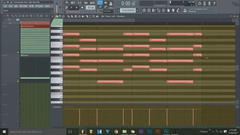Open the OPTIONS menu

coord(39,6)
